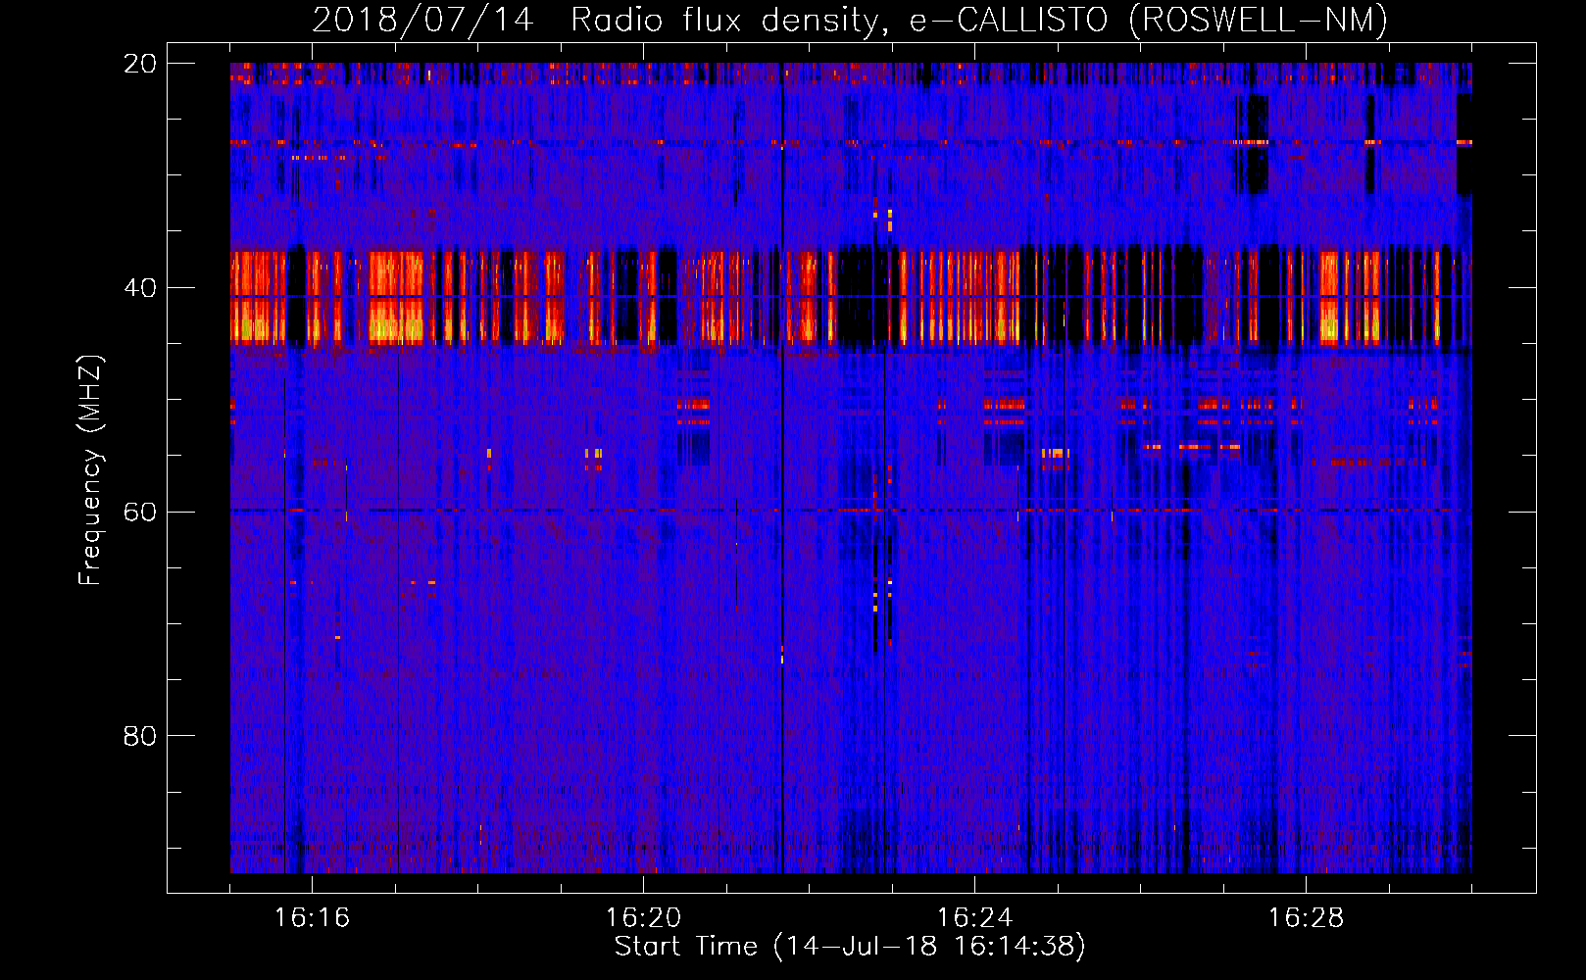1586x980 pixels.
Task: Click the 60 frequency tick label
Action: click(x=140, y=513)
